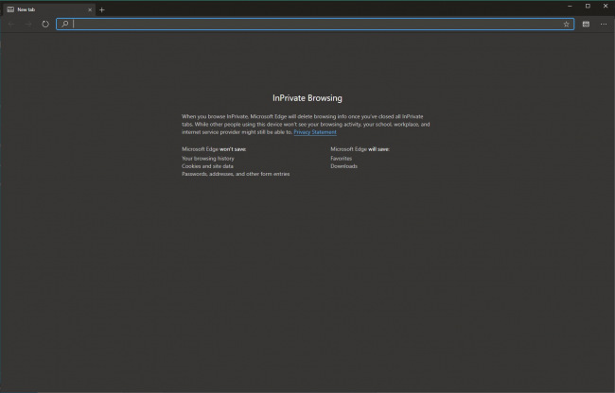Select the New tab tab
The image size is (615, 393).
[x=48, y=9]
